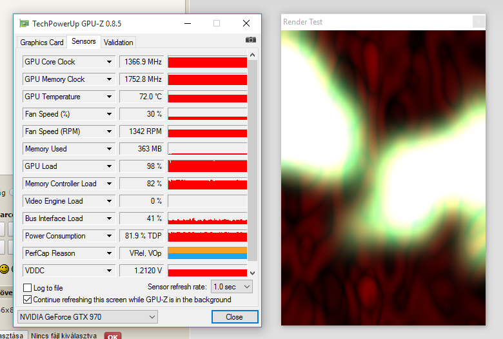
Task: Click the GPU-Z screenshot camera icon
Action: [251, 40]
